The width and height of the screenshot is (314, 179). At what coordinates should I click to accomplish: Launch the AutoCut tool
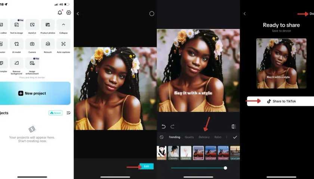[x=32, y=27]
